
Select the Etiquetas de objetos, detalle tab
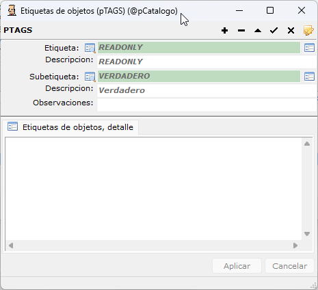point(70,127)
